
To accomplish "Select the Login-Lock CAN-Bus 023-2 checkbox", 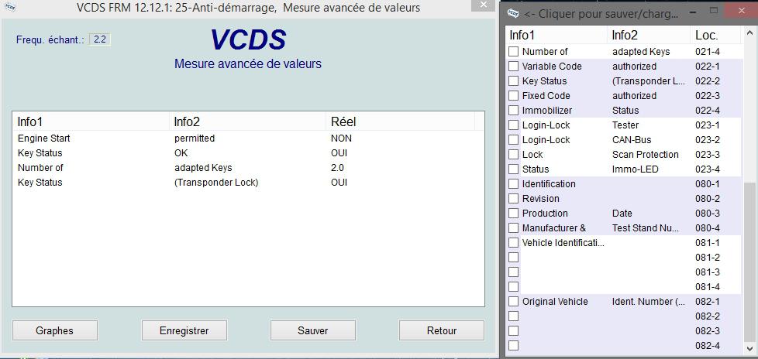I will click(513, 140).
